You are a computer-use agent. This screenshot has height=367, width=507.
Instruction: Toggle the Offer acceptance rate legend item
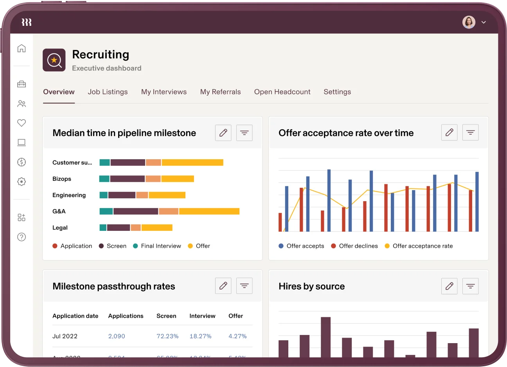419,246
